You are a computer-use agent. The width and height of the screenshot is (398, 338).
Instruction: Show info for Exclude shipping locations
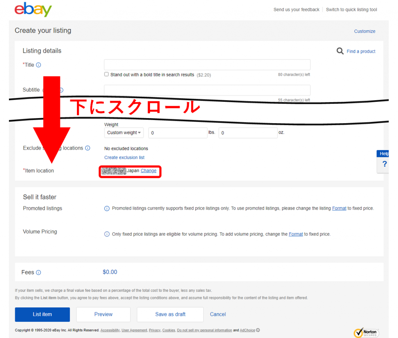coord(87,148)
